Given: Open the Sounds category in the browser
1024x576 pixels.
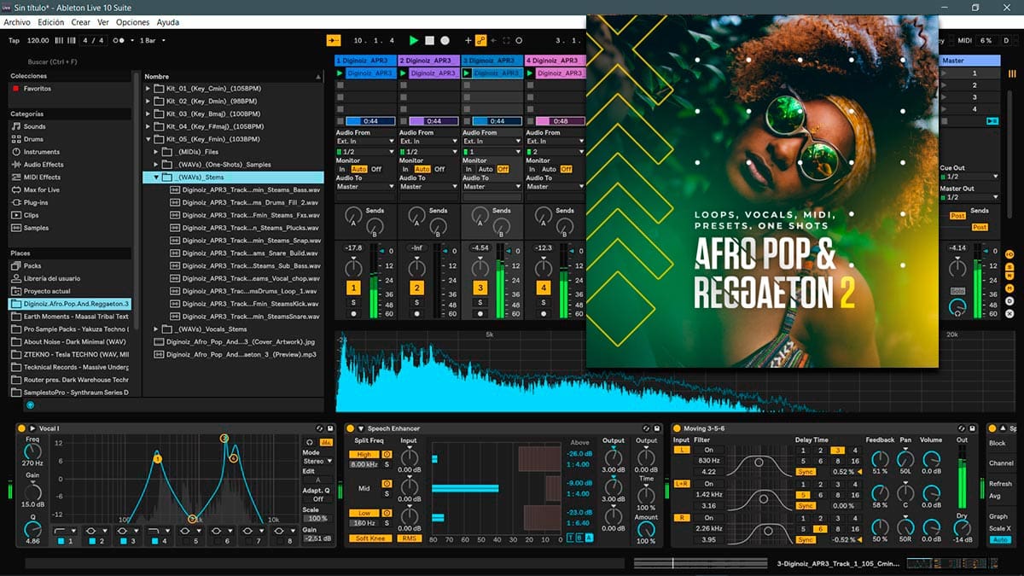Looking at the screenshot, I should (x=34, y=126).
